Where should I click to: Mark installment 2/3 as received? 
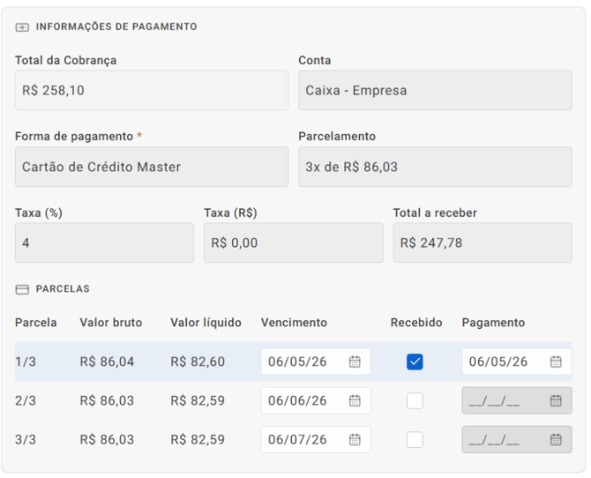[415, 400]
